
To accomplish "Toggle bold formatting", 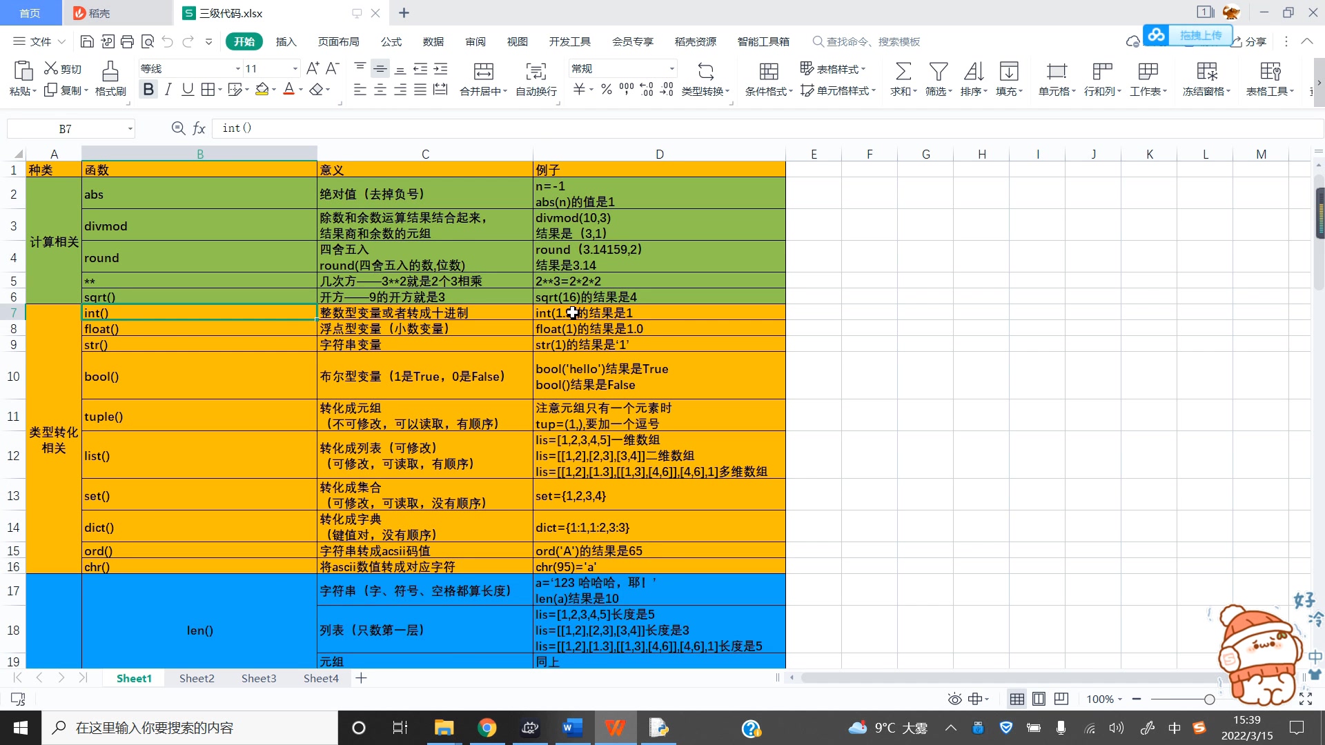I will (x=148, y=89).
